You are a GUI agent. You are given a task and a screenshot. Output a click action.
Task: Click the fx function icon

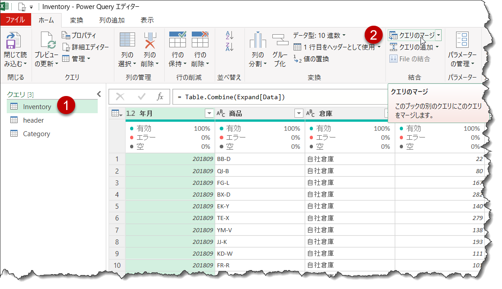pos(160,96)
